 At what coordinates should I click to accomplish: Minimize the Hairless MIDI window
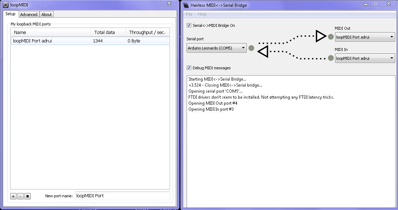click(366, 4)
